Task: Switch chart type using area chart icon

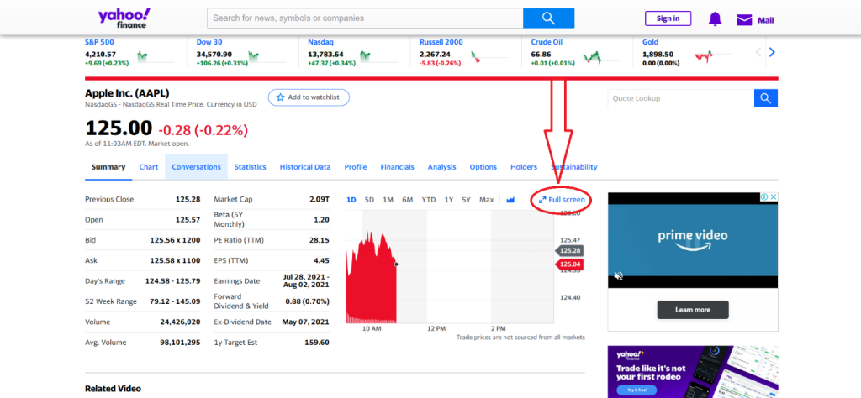Action: pos(510,200)
